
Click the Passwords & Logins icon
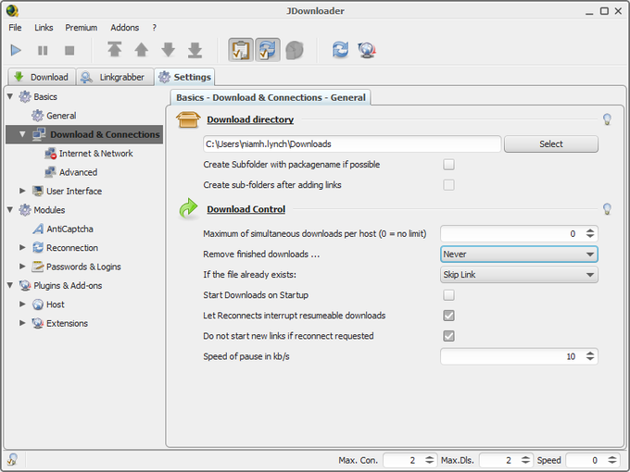click(x=38, y=267)
